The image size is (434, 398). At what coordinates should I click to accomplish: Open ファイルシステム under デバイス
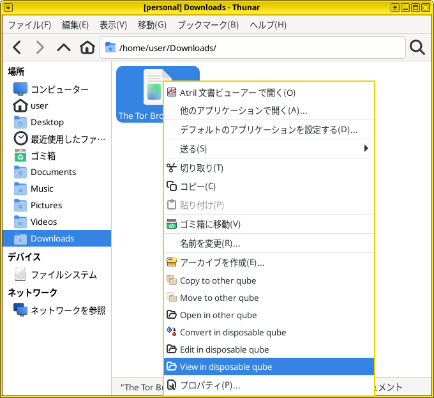(57, 275)
